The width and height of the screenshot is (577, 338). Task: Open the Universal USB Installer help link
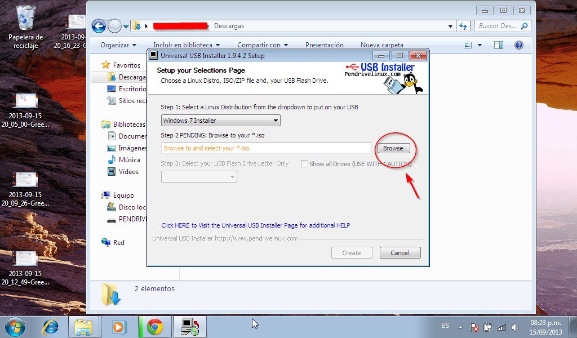tap(255, 225)
